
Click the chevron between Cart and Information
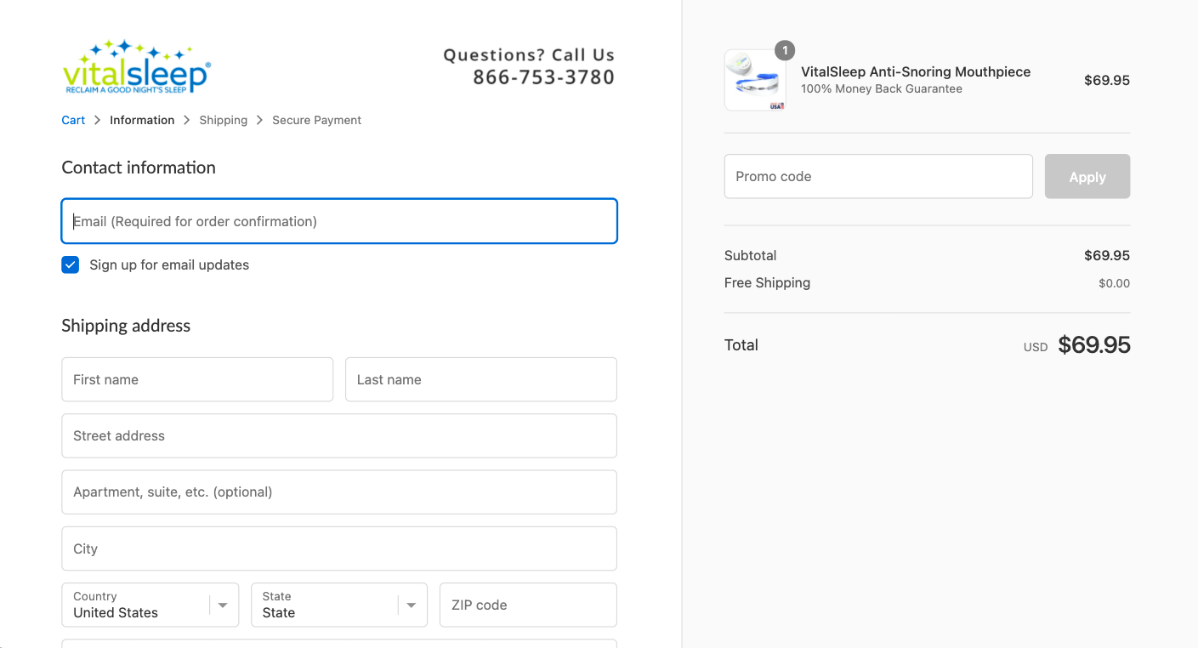click(98, 120)
